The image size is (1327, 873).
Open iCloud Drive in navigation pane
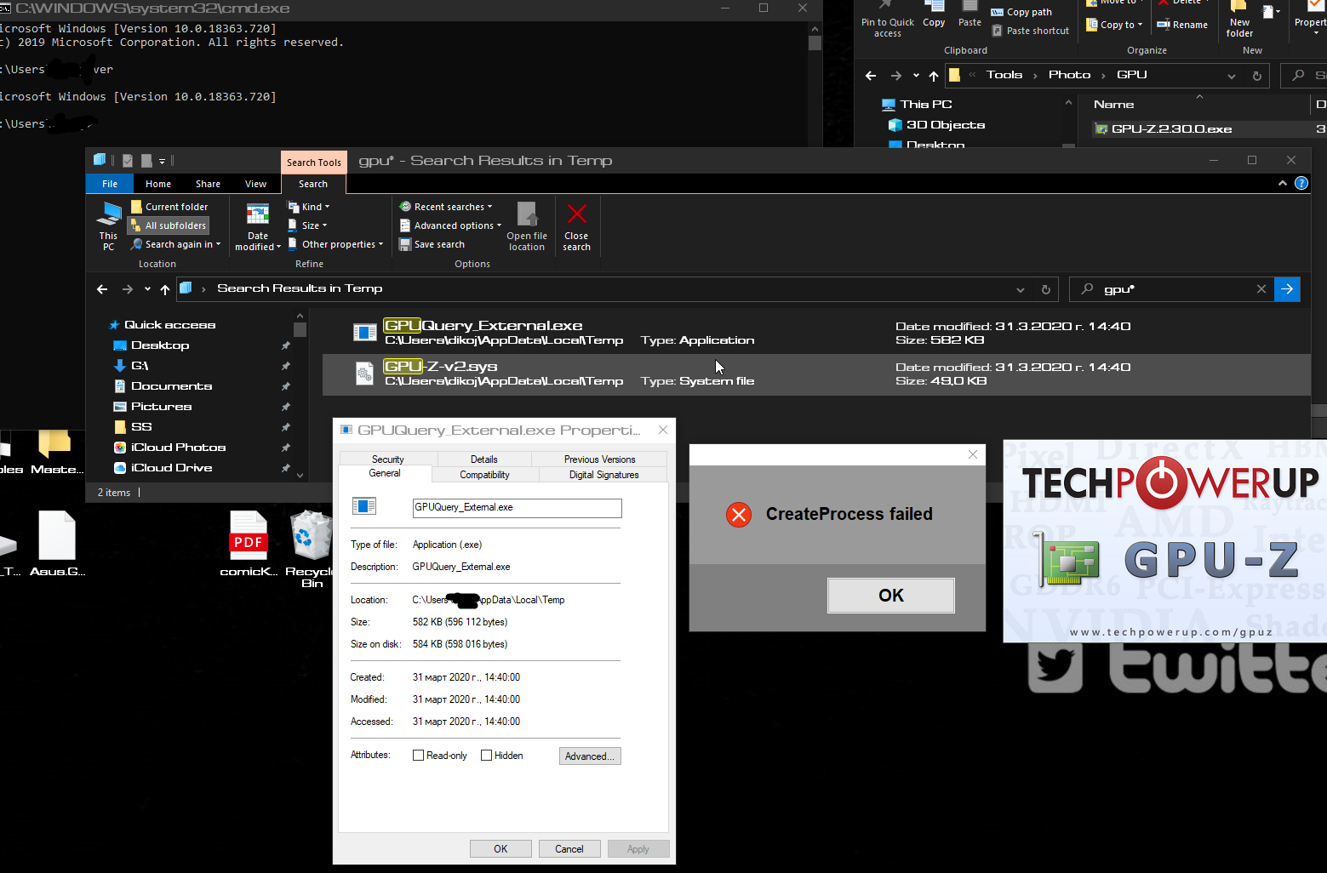point(171,468)
